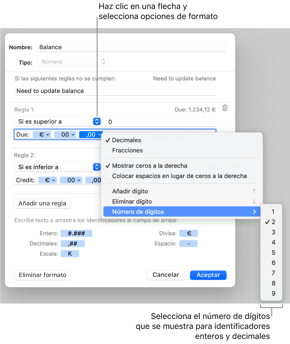Image resolution: width=290 pixels, height=344 pixels.
Task: Select the Escala K token
Action: coord(70,254)
